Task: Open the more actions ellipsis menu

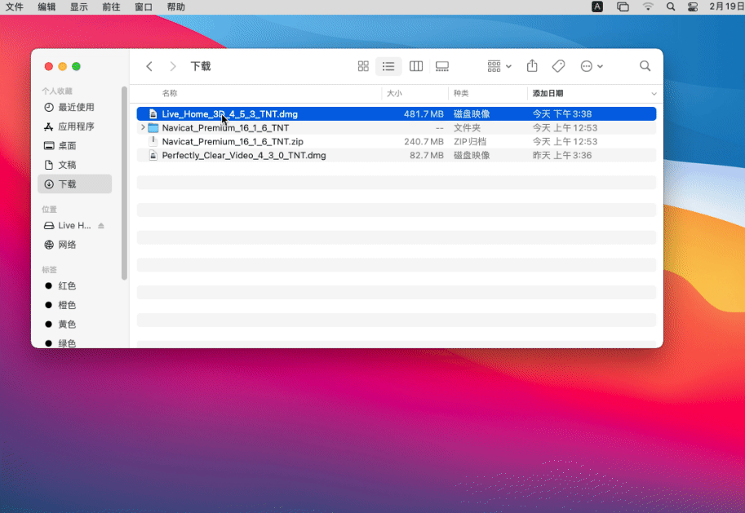Action: coord(592,66)
